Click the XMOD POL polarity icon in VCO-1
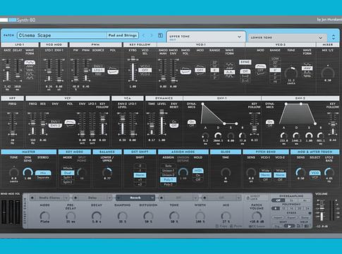 point(185,71)
